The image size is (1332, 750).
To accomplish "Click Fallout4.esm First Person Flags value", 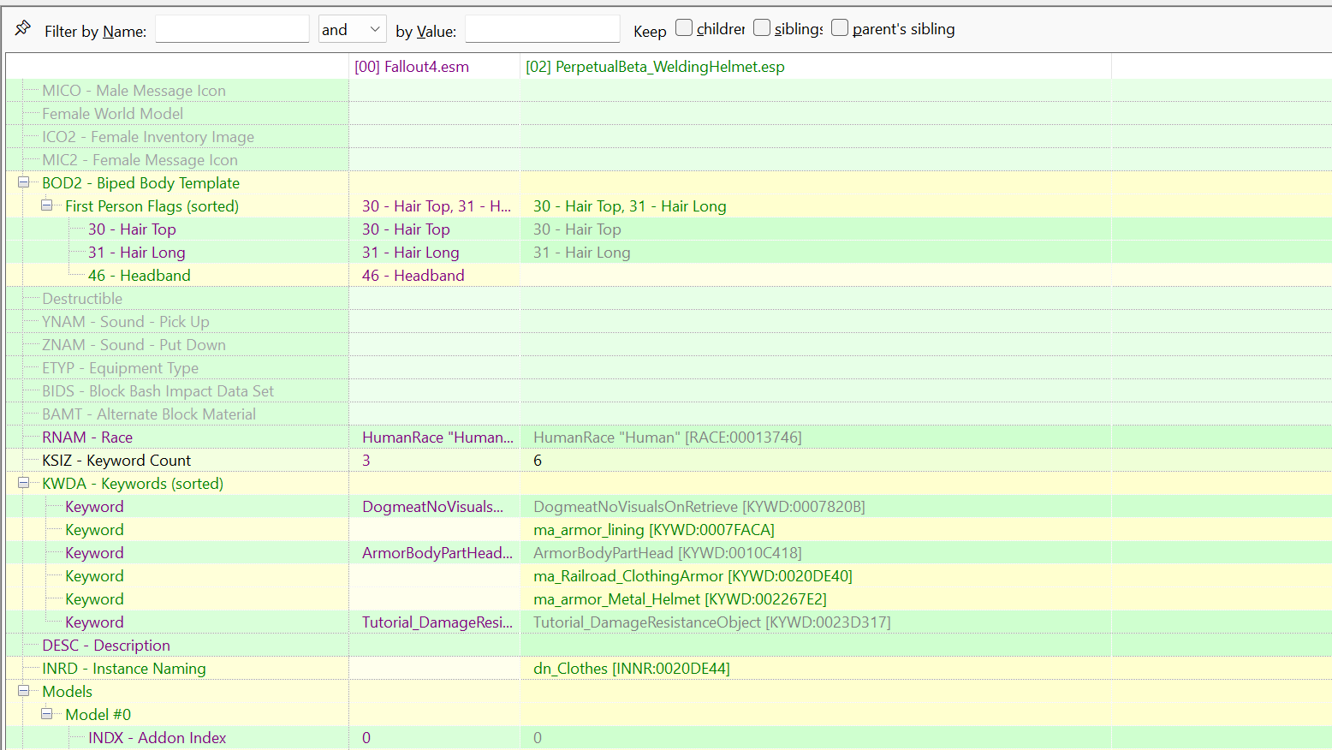I will pos(436,206).
